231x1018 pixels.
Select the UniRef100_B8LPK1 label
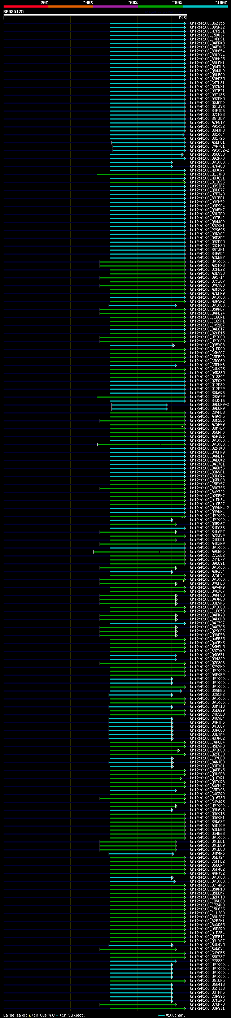pyautogui.click(x=207, y=63)
